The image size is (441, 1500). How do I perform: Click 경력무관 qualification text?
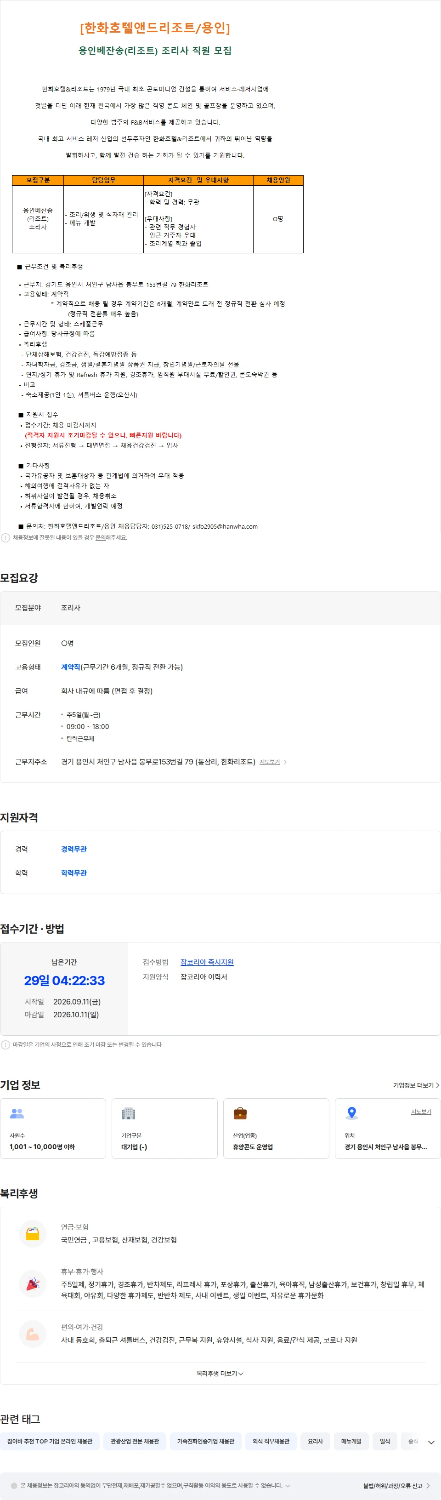74,849
